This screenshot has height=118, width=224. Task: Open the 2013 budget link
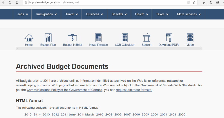[46, 114]
